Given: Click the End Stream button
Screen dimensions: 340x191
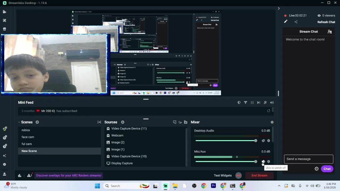Looking at the screenshot, I should click(x=259, y=175).
